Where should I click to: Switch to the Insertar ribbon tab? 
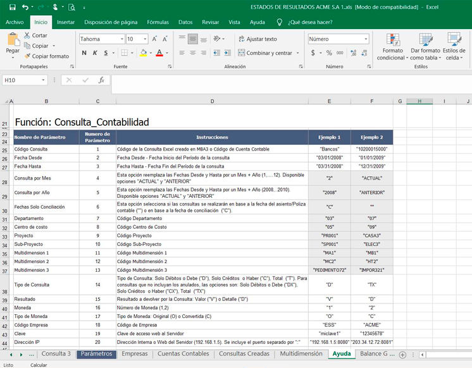pyautogui.click(x=66, y=22)
